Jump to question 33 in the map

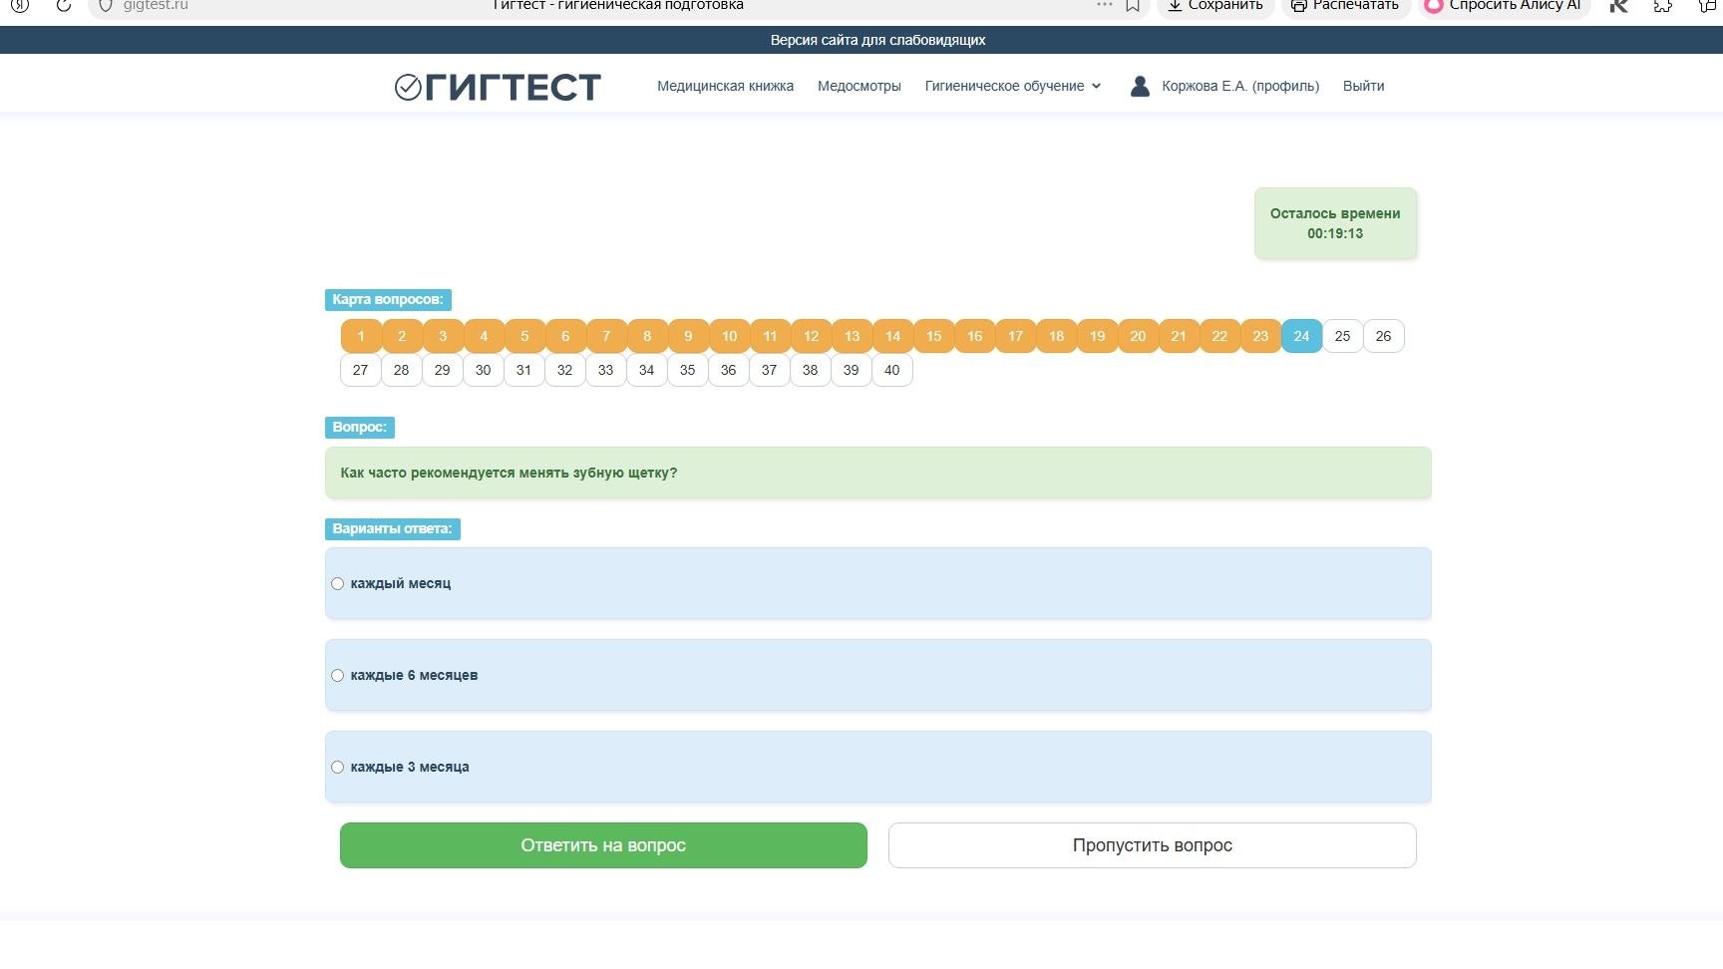click(605, 370)
